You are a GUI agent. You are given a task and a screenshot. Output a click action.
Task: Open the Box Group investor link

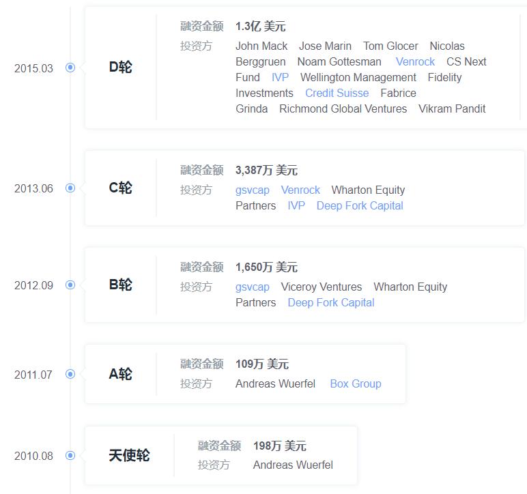pos(356,383)
